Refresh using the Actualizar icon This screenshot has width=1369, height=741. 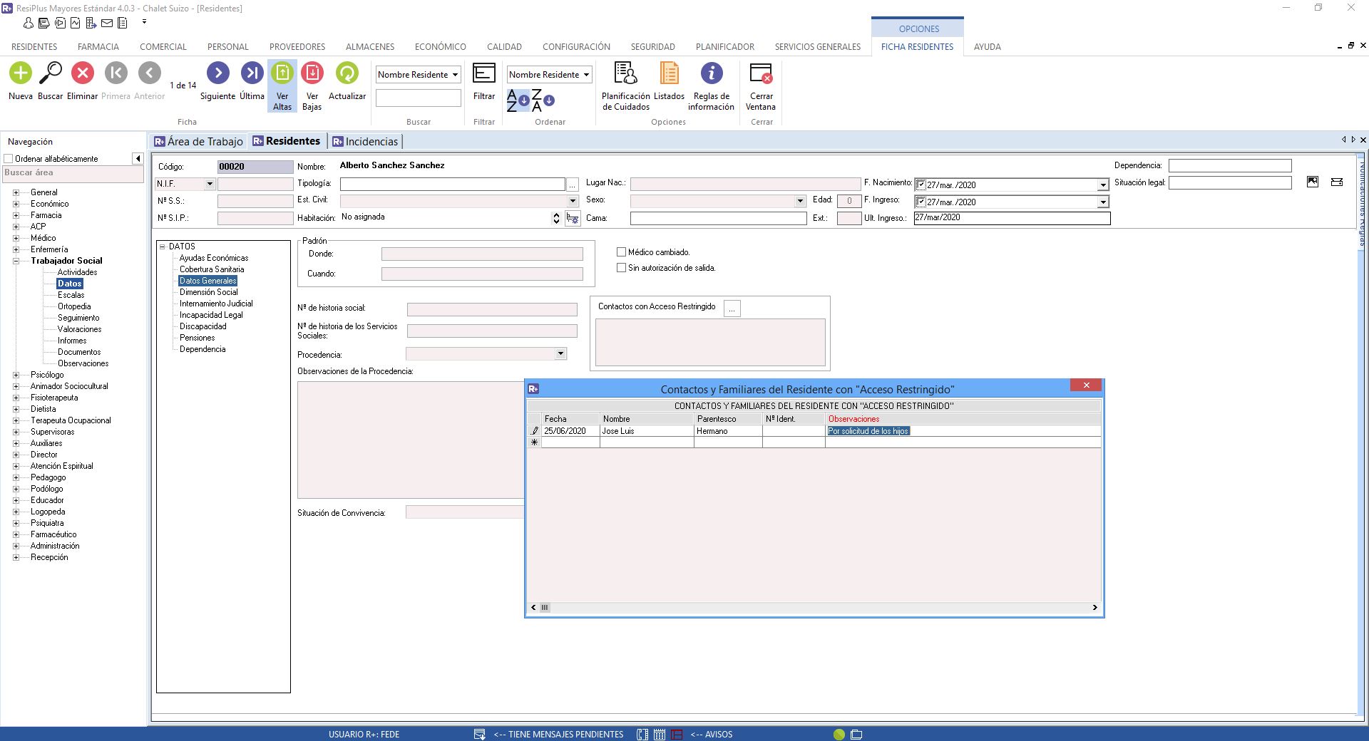347,73
